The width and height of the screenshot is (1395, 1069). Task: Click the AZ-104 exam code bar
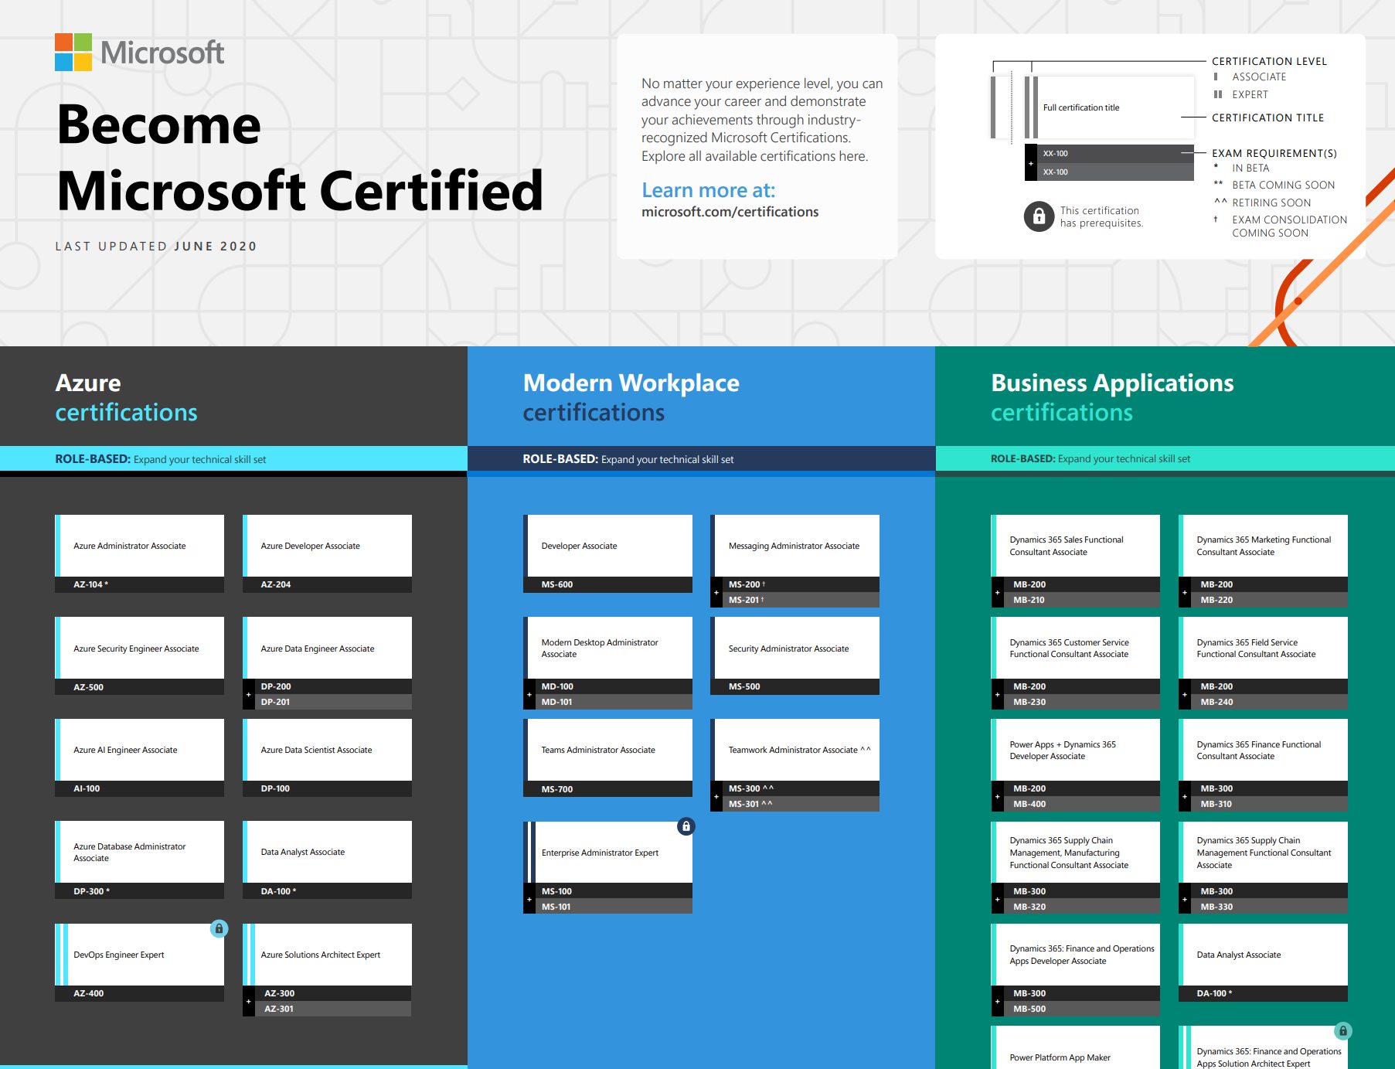click(140, 584)
